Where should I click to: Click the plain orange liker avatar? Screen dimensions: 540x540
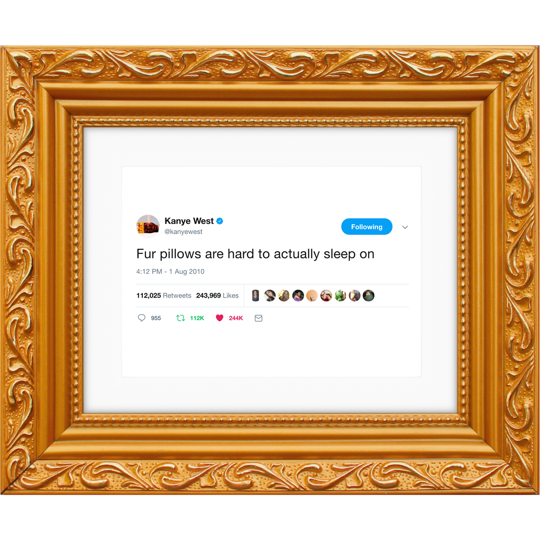point(312,295)
